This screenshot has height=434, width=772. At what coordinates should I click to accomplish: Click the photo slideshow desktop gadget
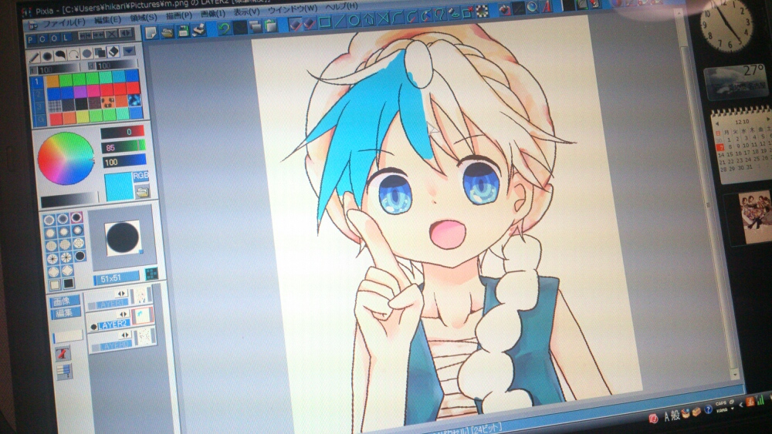[x=754, y=217]
